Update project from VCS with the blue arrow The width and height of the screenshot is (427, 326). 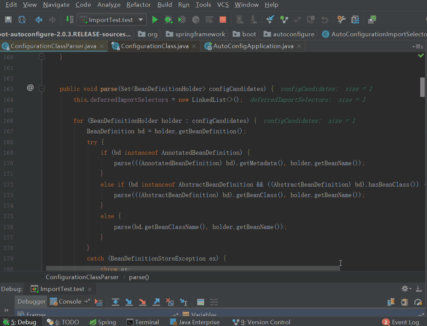[270, 20]
